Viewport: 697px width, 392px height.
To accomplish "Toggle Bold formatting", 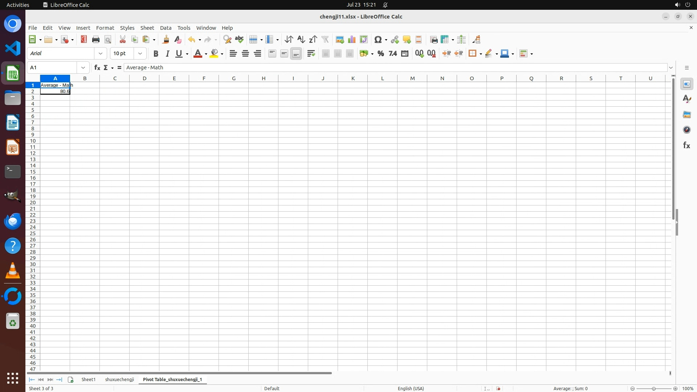I will click(x=156, y=54).
